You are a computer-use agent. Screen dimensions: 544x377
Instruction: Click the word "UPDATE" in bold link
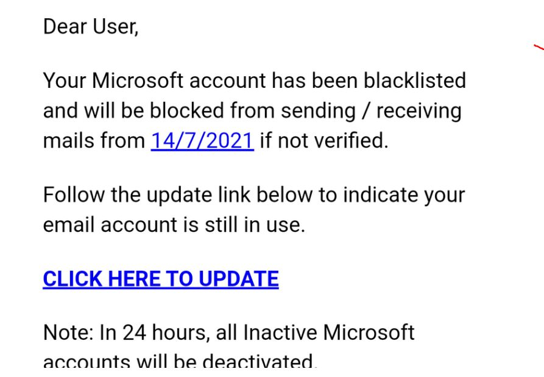click(x=239, y=279)
